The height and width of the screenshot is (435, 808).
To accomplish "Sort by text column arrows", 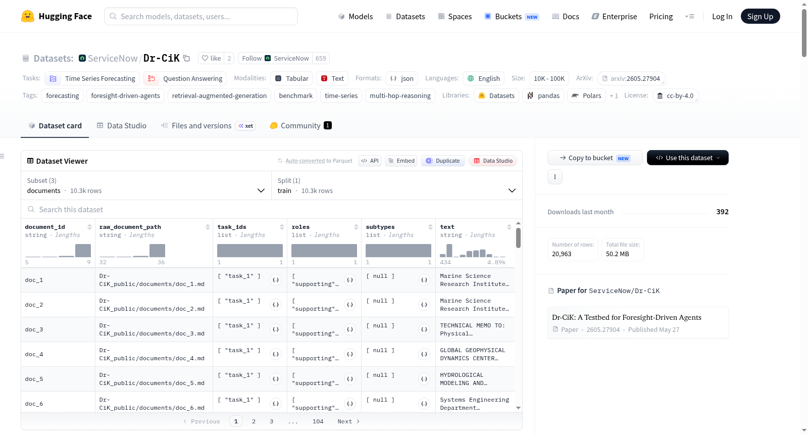I will pyautogui.click(x=509, y=227).
